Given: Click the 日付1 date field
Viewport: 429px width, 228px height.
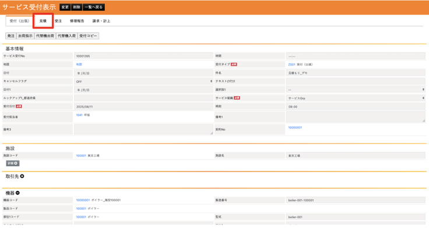Looking at the screenshot, I should [143, 90].
